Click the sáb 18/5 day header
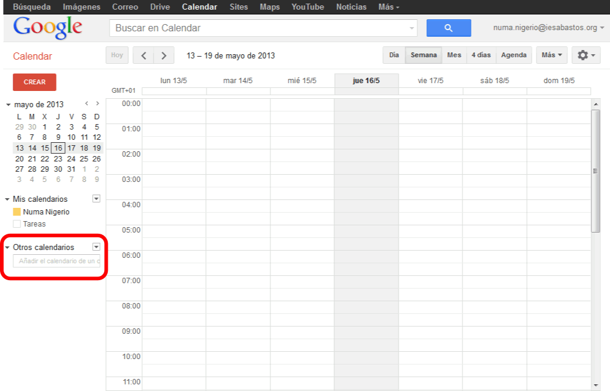Viewport: 610px width, 391px height. click(x=494, y=81)
